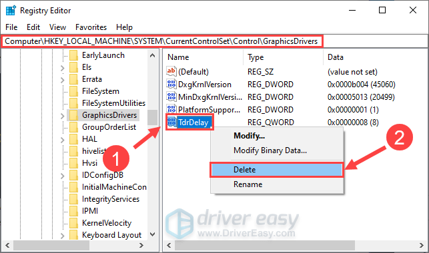Click the tree pane vertical scrollbar thumb
Image resolution: width=429 pixels, height=253 pixels.
[x=153, y=117]
